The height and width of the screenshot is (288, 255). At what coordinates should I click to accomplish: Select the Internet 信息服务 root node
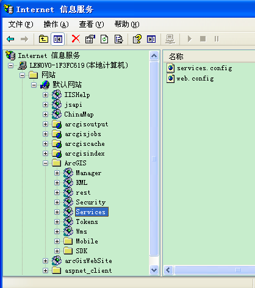(x=49, y=56)
